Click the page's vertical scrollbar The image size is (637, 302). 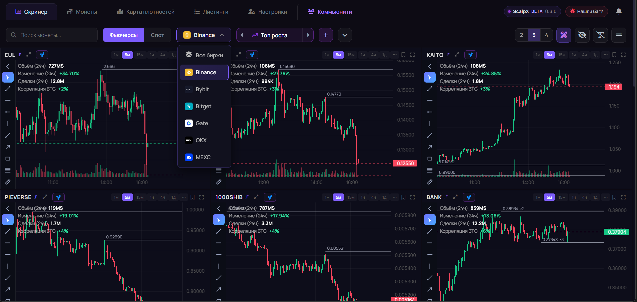[634, 43]
